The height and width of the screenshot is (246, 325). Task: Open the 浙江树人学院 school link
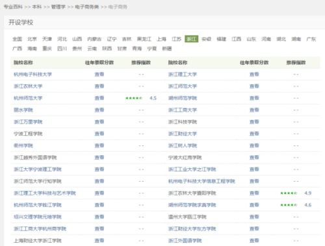click(183, 145)
